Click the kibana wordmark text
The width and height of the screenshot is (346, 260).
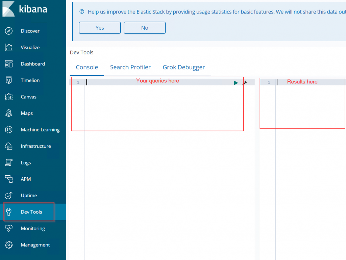33,9
